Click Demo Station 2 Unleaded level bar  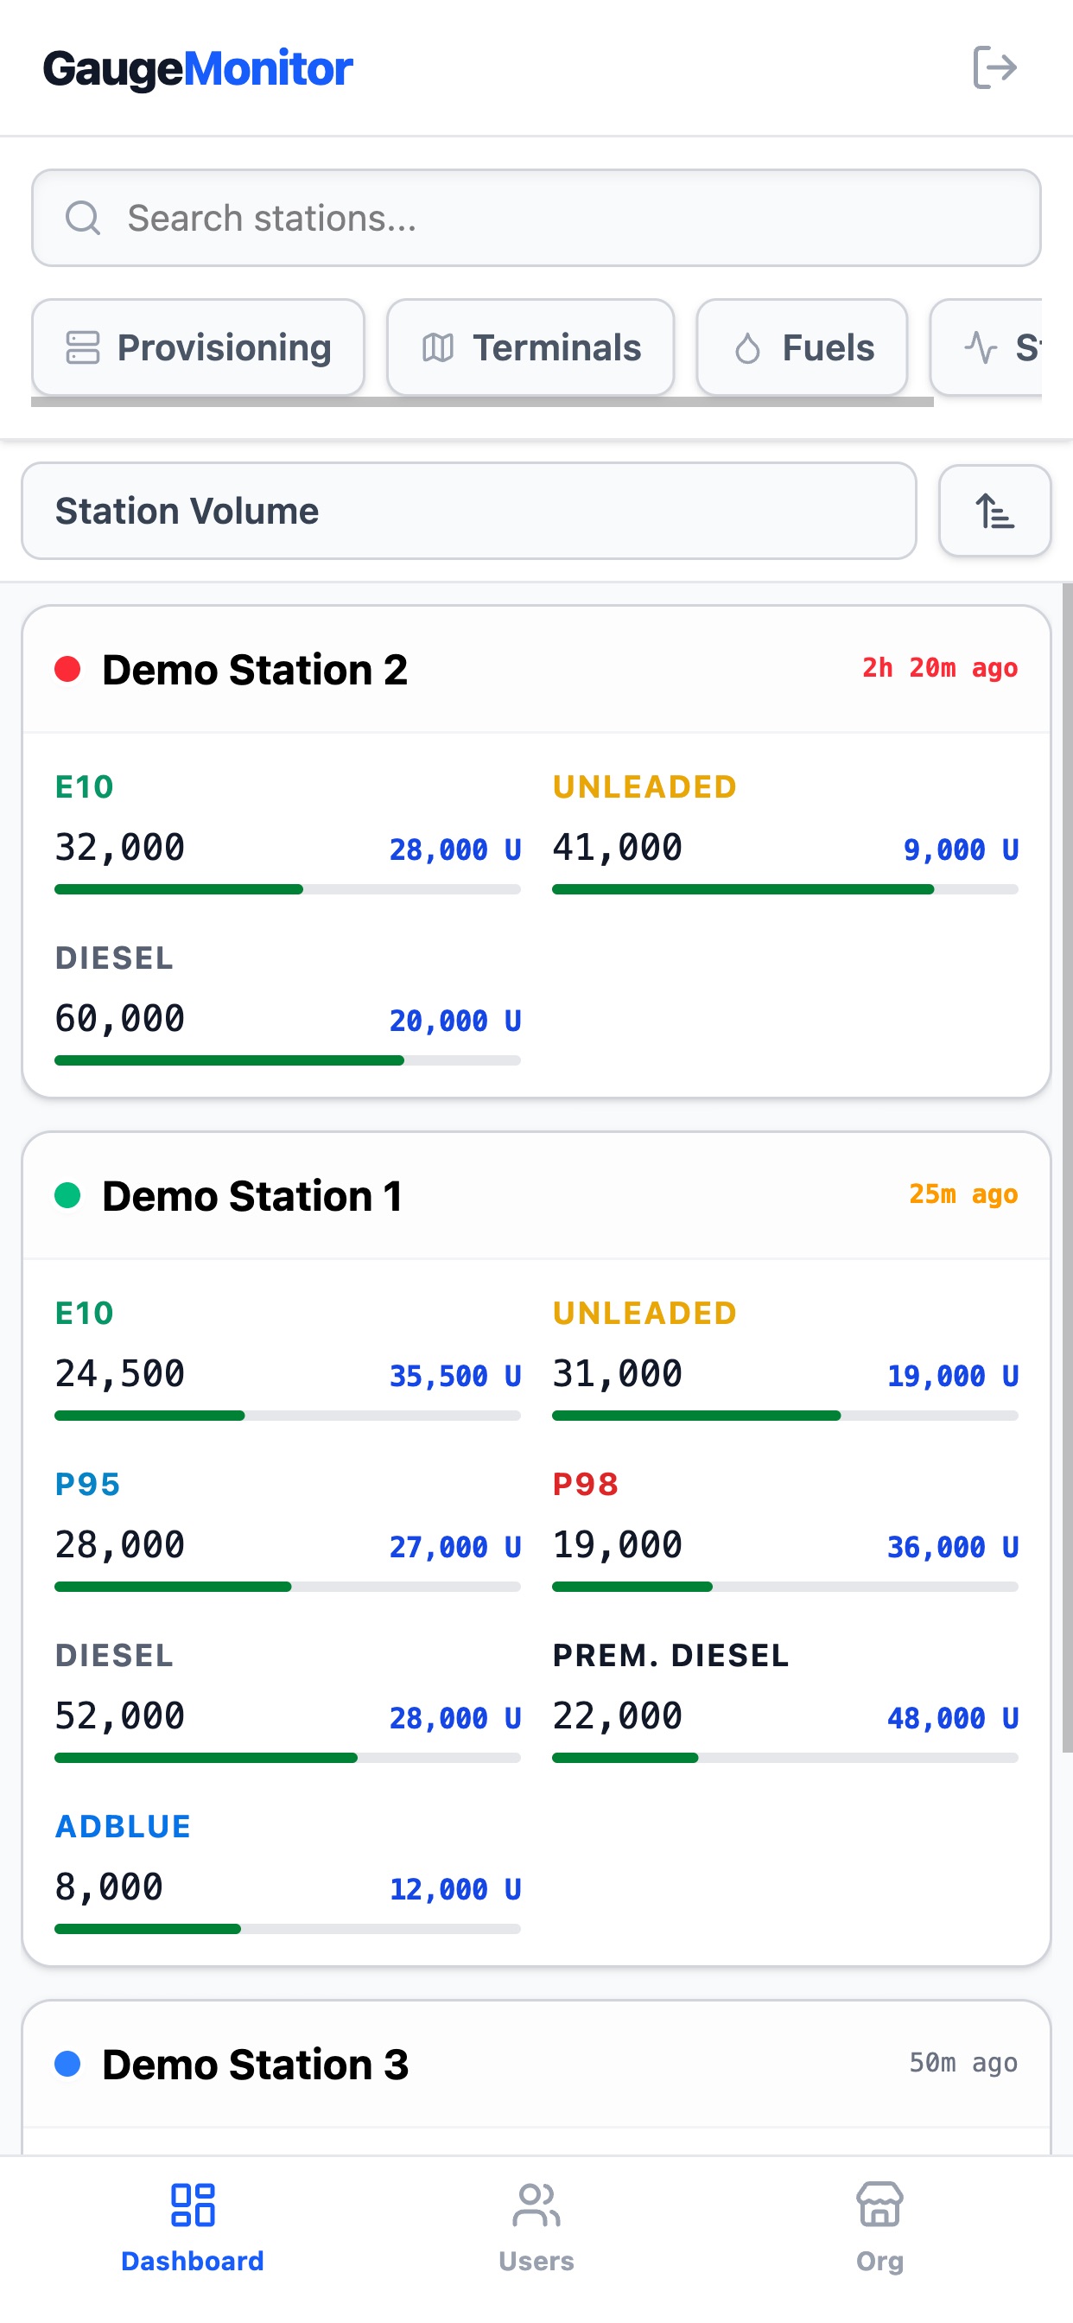click(785, 889)
